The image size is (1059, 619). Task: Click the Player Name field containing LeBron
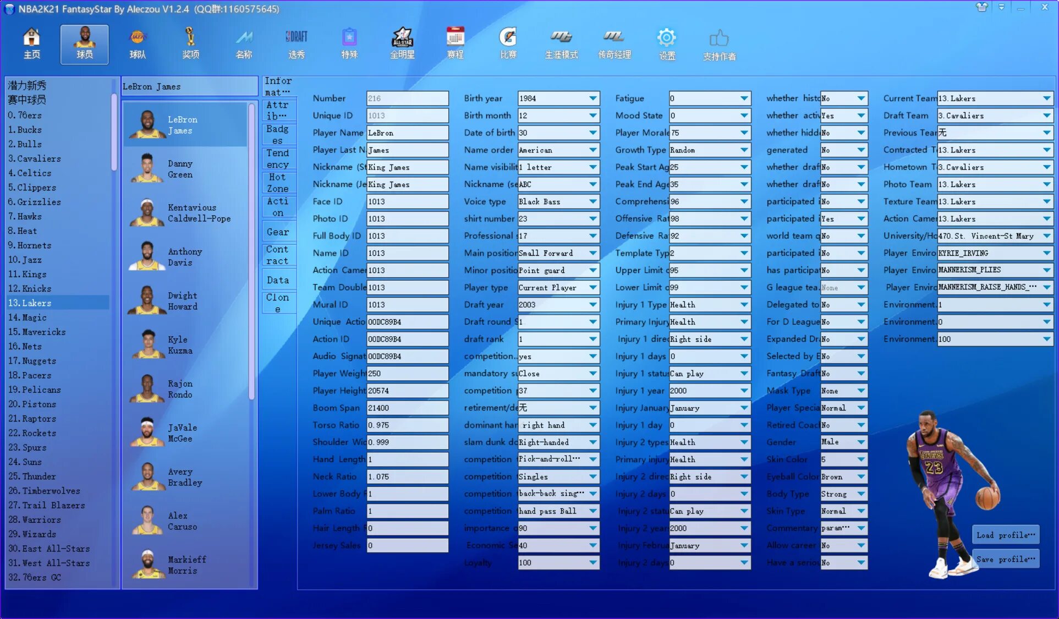[408, 133]
